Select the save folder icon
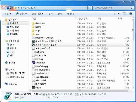The image size is (136, 102). (33, 34)
